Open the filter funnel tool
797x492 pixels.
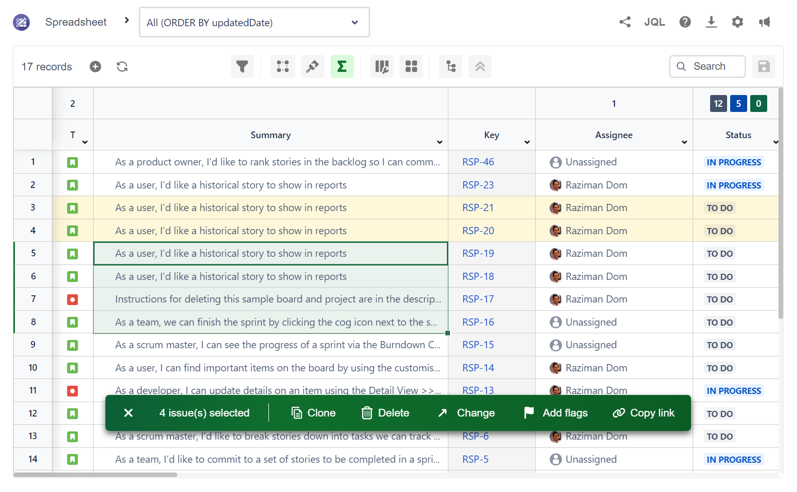(x=242, y=67)
